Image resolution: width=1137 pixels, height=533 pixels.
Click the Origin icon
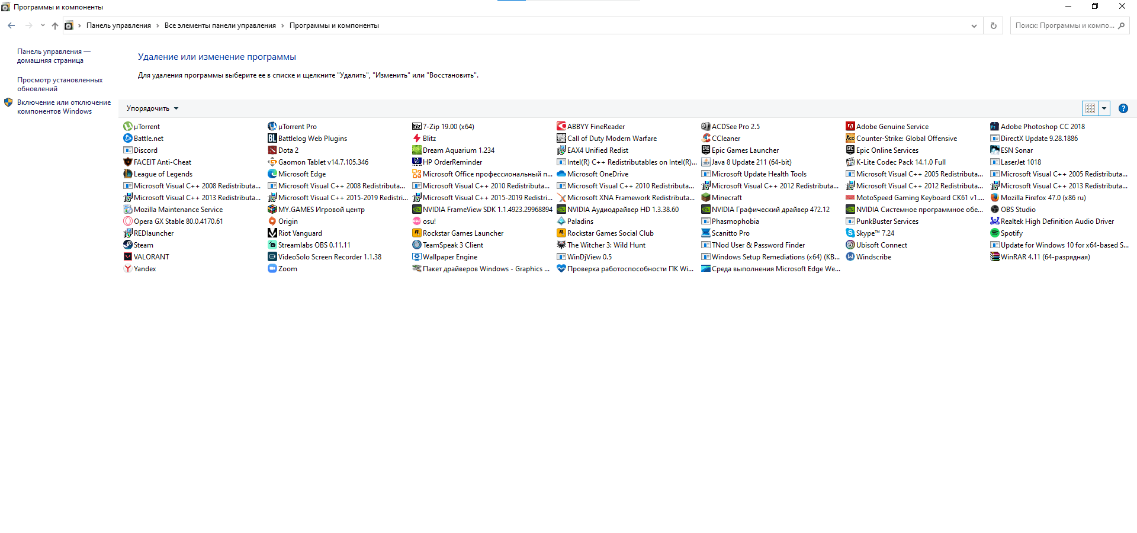[x=272, y=221]
